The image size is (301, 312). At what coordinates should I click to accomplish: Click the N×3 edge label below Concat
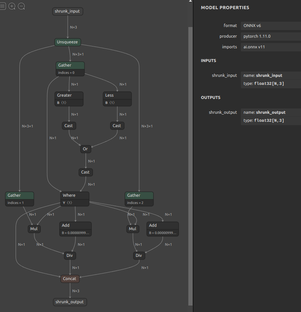click(76, 291)
